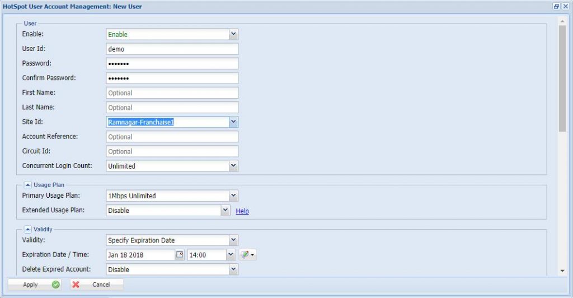Open the expiration time dropdown
Image resolution: width=573 pixels, height=298 pixels.
[231, 255]
